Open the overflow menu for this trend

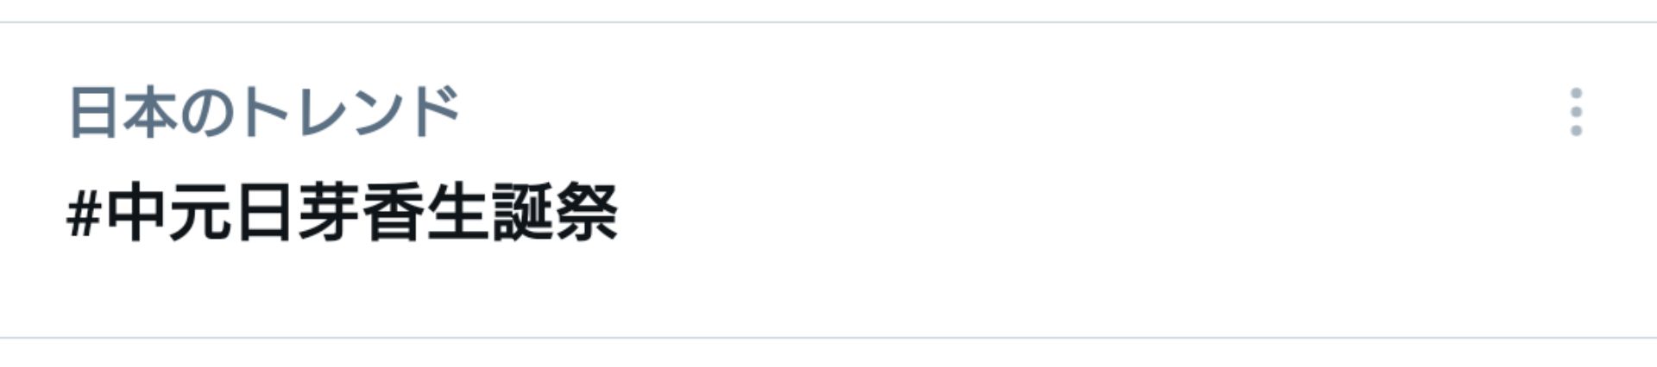click(1576, 112)
